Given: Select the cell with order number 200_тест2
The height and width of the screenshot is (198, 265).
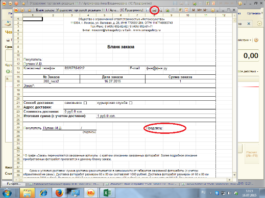Looking at the screenshot, I should [x=51, y=81].
